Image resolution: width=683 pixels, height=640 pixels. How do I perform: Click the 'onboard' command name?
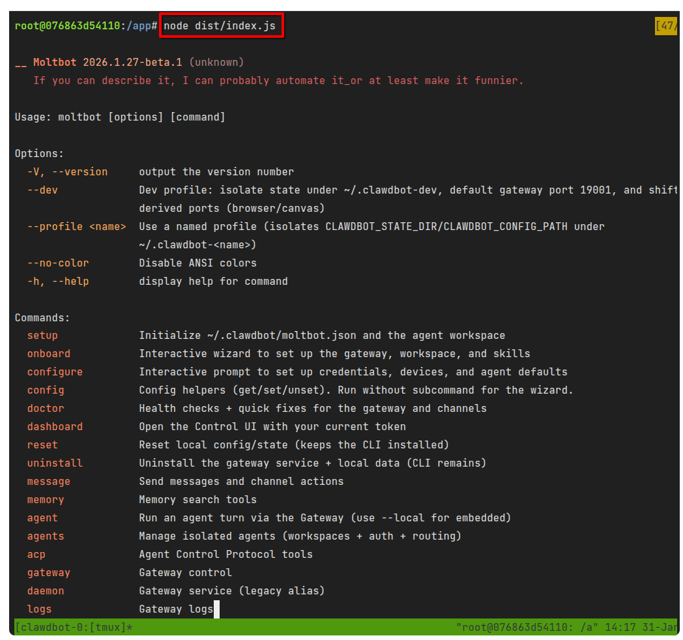click(49, 354)
